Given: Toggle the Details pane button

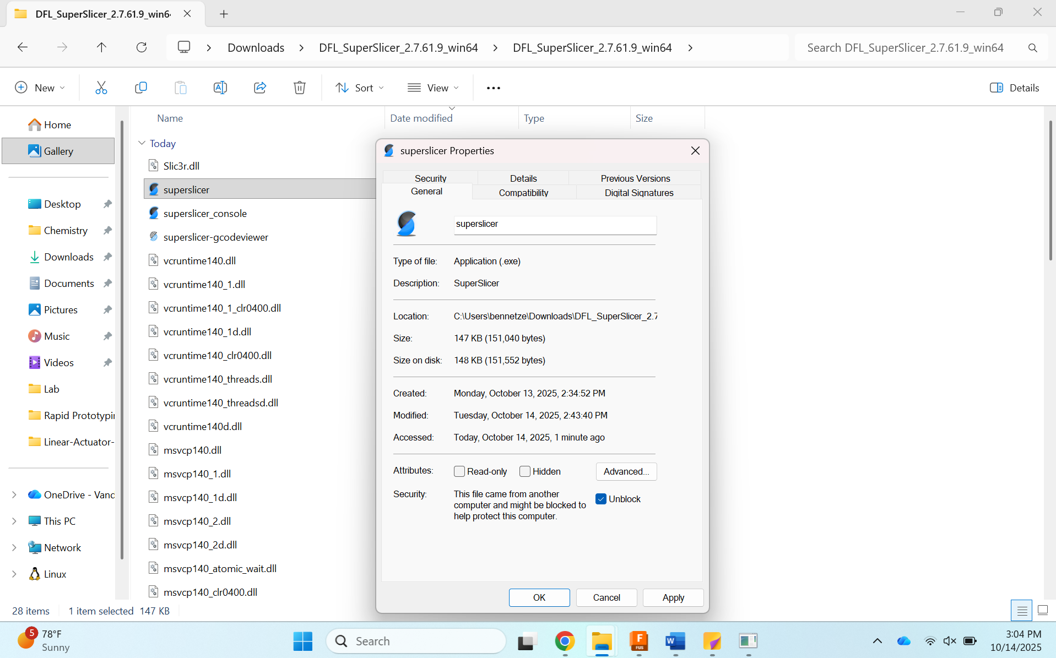Looking at the screenshot, I should coord(1014,88).
